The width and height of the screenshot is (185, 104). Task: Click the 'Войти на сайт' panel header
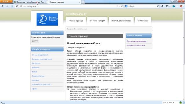[x=47, y=33]
